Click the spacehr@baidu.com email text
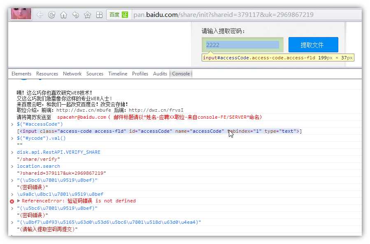 point(81,117)
